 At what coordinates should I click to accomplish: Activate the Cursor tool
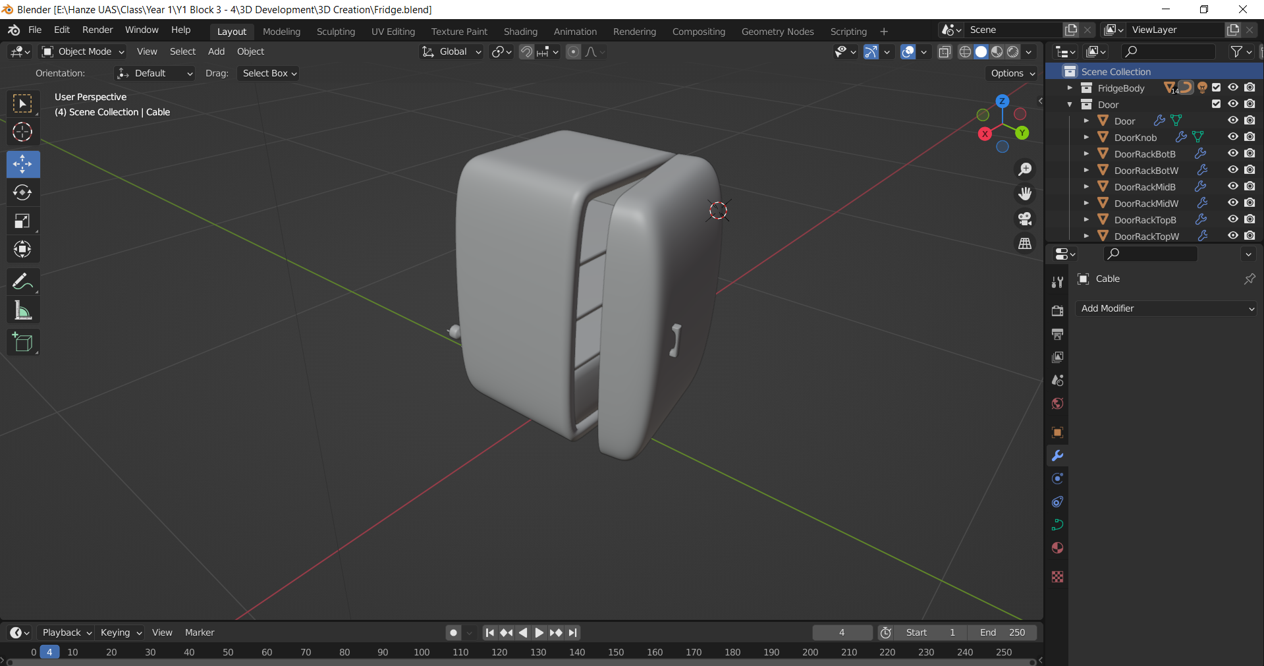23,132
